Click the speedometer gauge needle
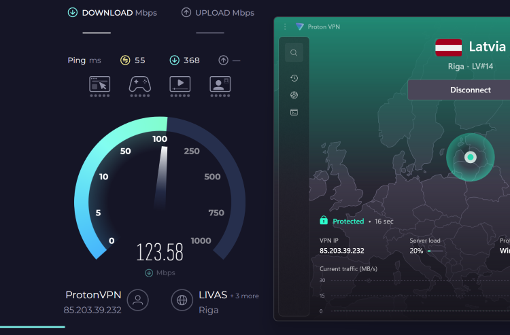The width and height of the screenshot is (510, 335). click(x=162, y=177)
